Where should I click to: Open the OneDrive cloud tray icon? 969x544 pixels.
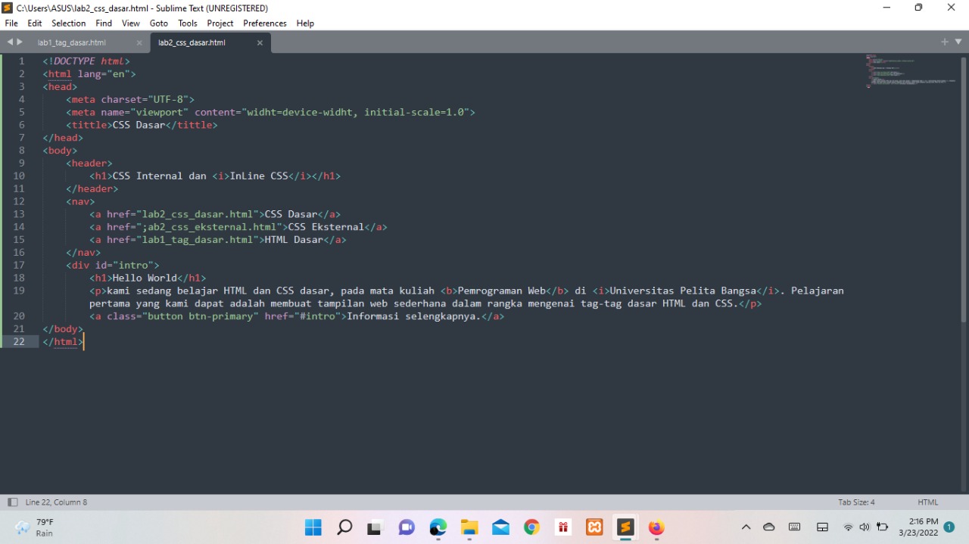[x=769, y=527]
